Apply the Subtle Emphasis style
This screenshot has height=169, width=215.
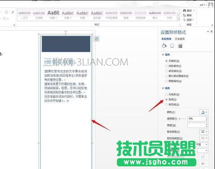(x=112, y=15)
